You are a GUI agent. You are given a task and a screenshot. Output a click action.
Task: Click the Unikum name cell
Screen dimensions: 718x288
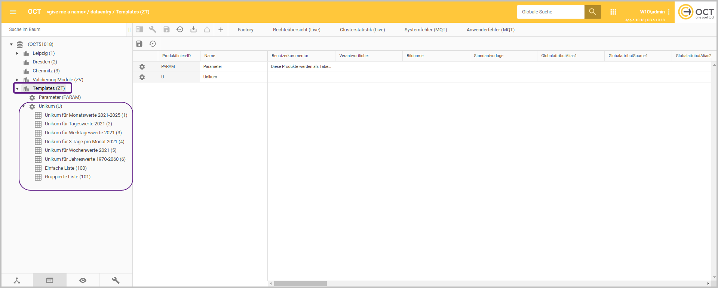(x=234, y=77)
